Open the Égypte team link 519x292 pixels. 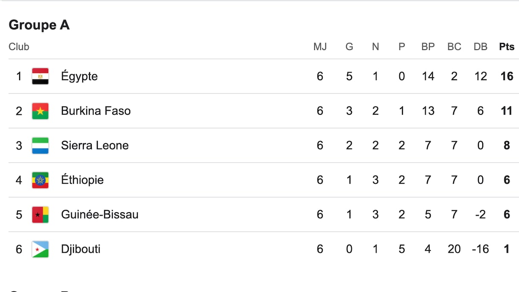[79, 76]
